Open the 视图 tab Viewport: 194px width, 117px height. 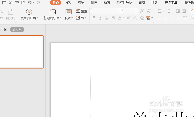155,3
